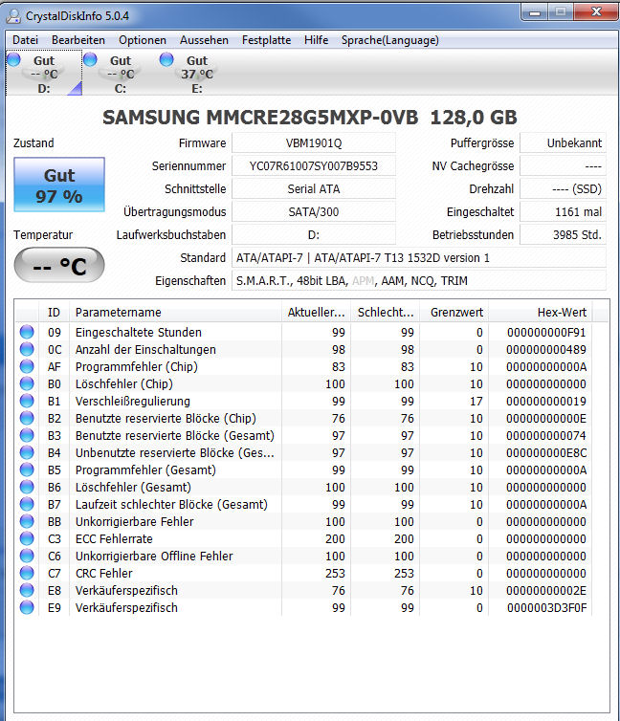Click the Drehzahl field showing SSD
Screen dimensions: 620x721
point(563,189)
